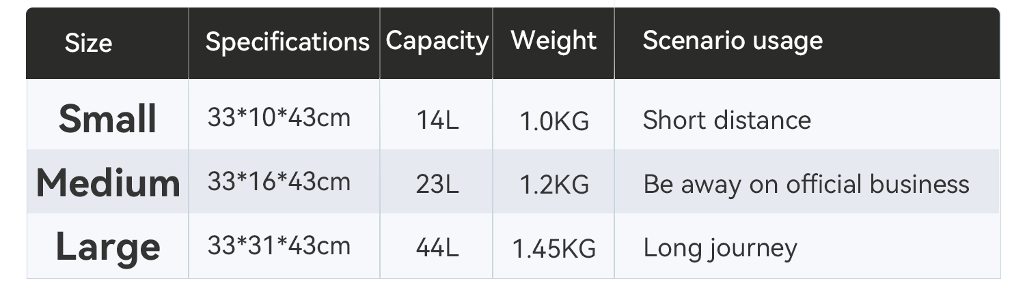Click the Short distance usage text
Image resolution: width=1025 pixels, height=302 pixels.
click(x=727, y=121)
